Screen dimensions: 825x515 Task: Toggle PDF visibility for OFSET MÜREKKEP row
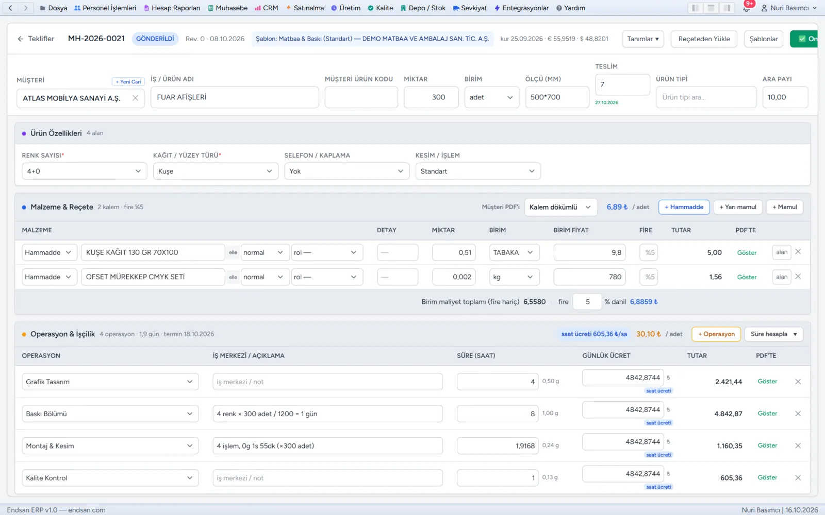[x=747, y=277]
